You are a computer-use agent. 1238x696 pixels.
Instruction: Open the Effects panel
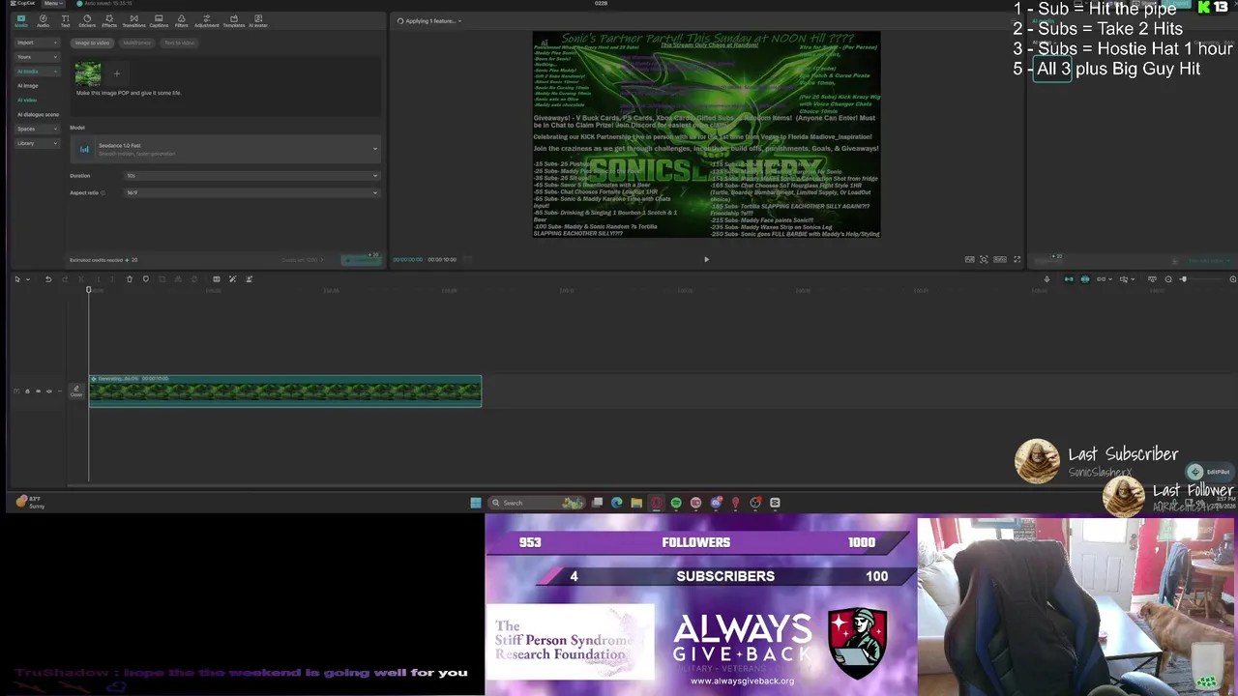(x=109, y=20)
